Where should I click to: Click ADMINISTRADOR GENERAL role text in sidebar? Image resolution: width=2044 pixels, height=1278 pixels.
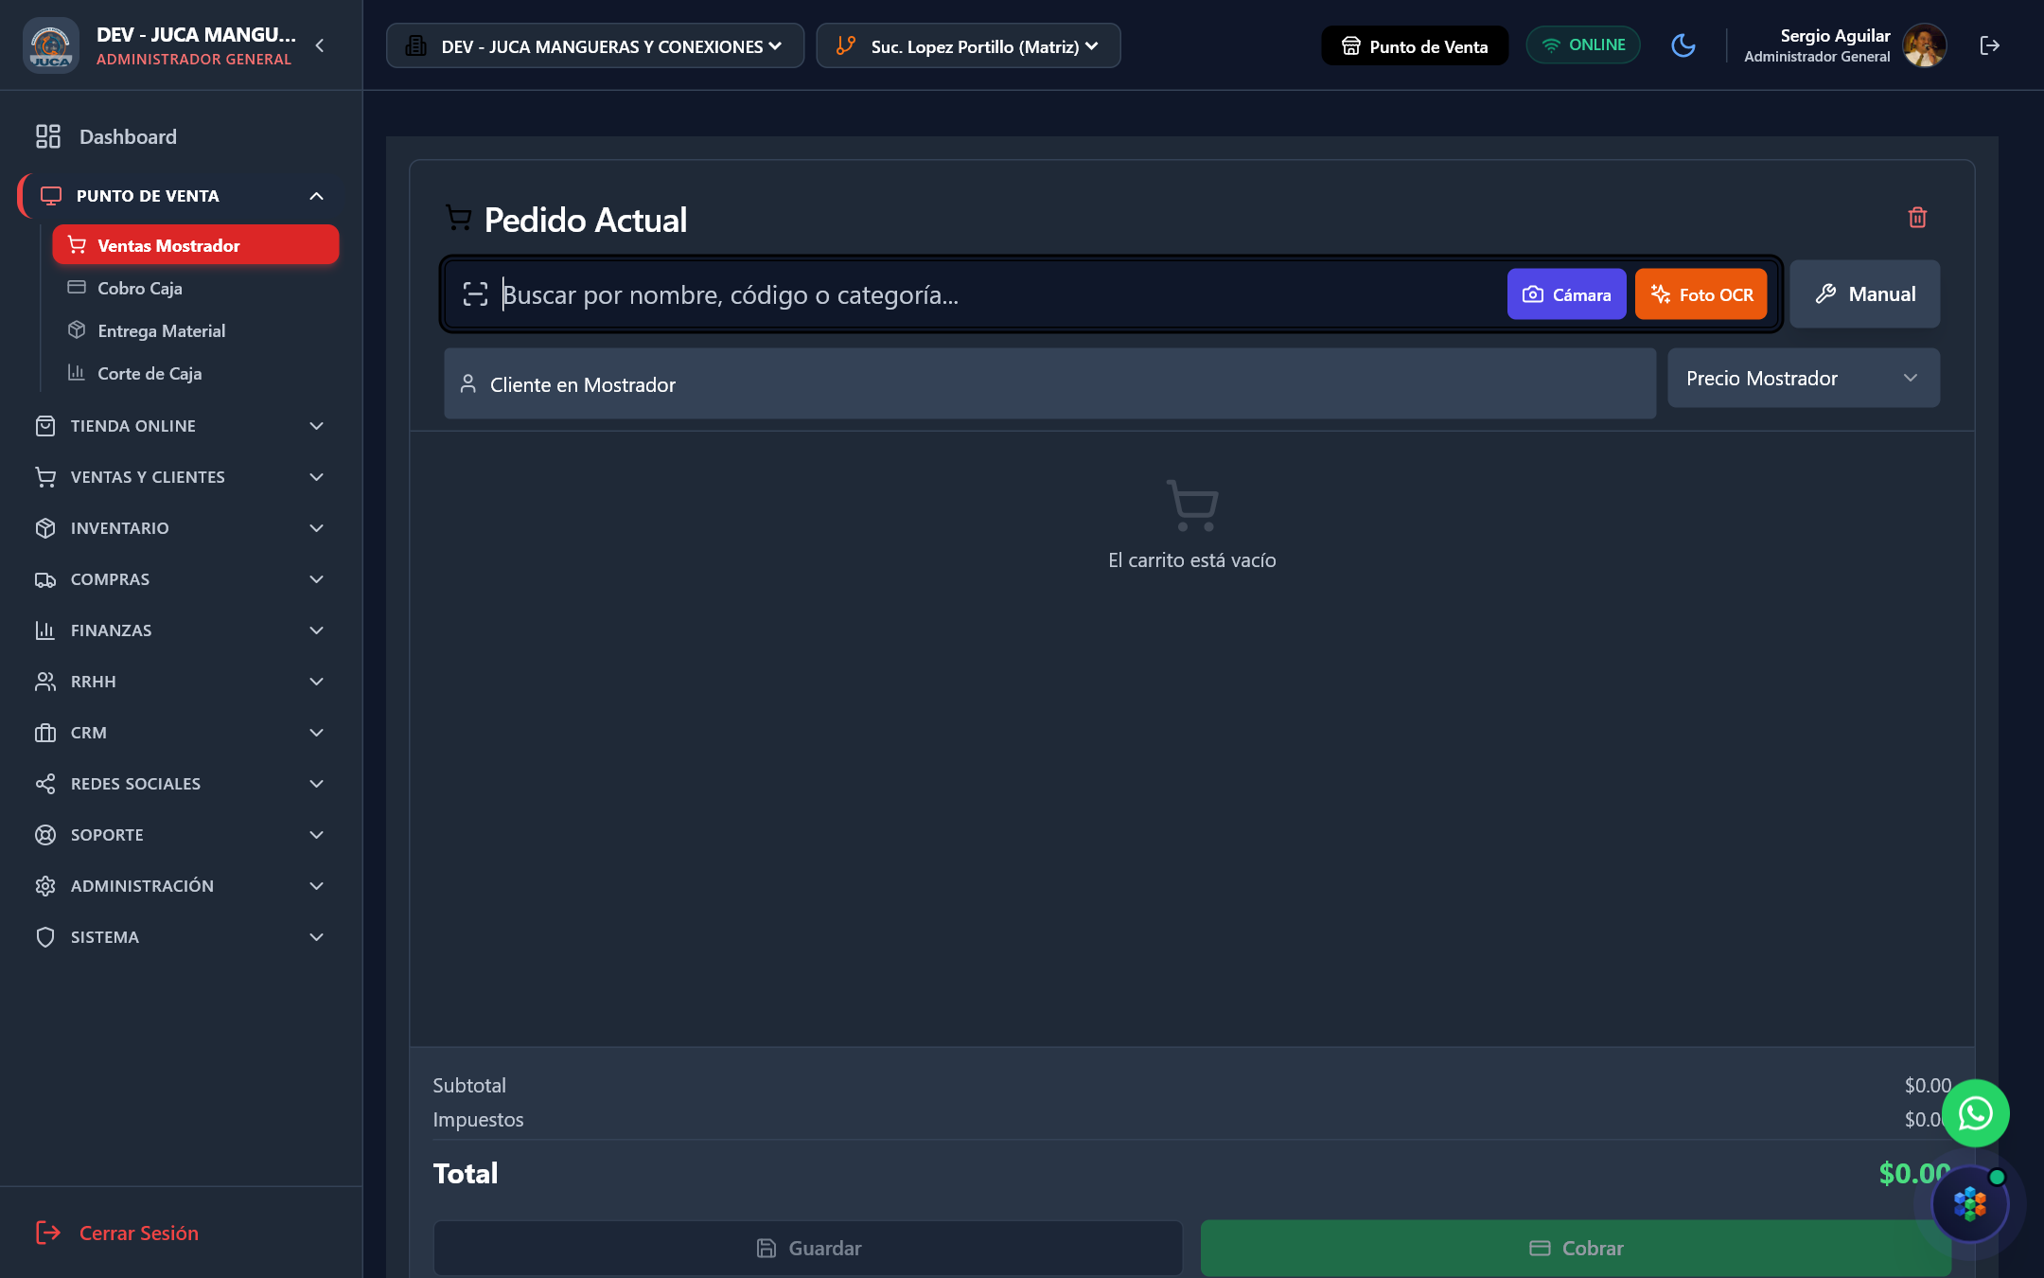[194, 59]
